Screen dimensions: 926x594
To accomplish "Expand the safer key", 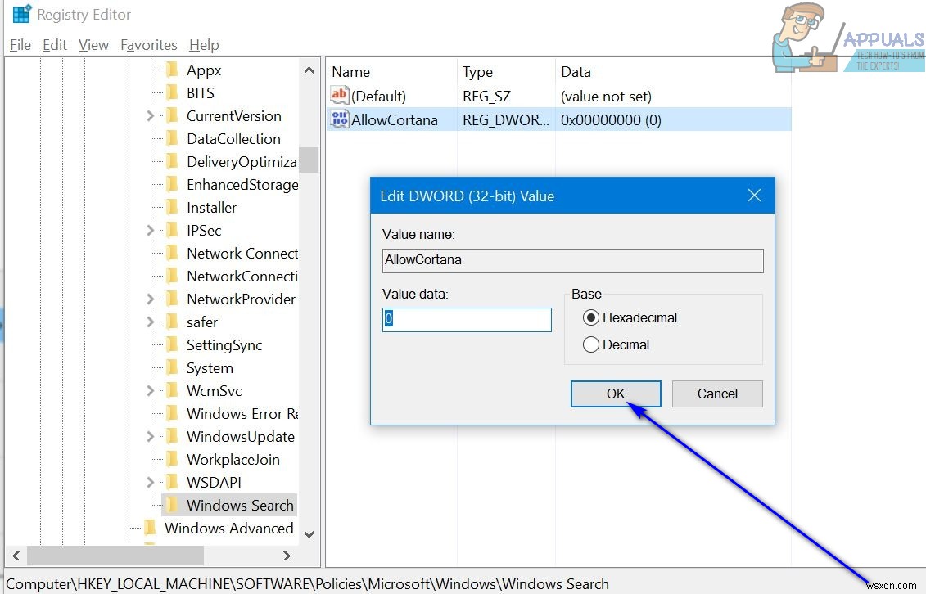I will tap(151, 322).
